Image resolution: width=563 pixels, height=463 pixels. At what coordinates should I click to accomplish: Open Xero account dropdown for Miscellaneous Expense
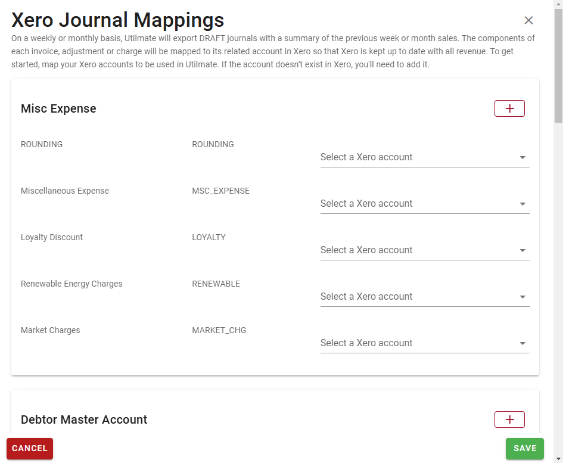coord(425,204)
